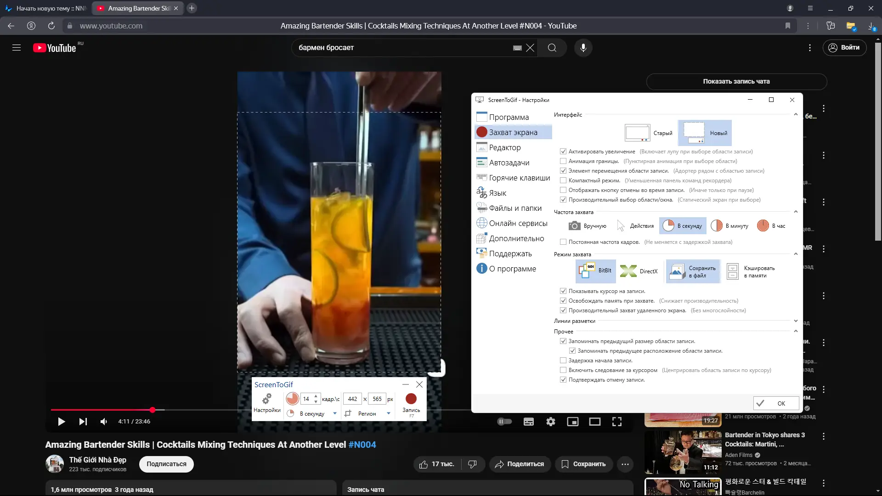882x496 pixels.
Task: Select В минуту capture frequency
Action: point(729,226)
